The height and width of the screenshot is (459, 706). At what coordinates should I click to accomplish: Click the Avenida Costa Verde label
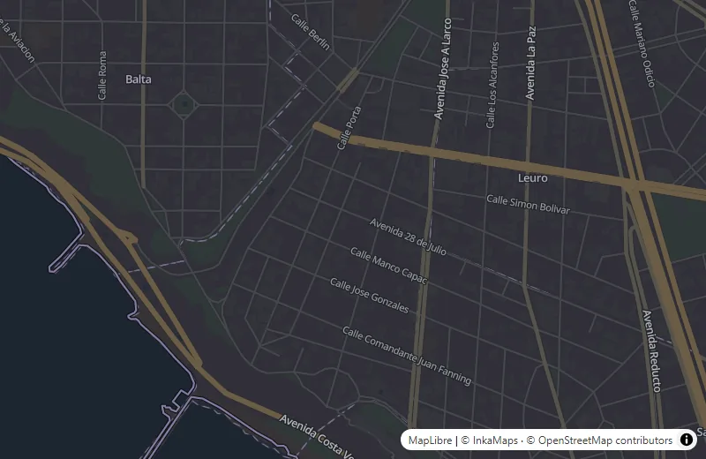click(318, 437)
